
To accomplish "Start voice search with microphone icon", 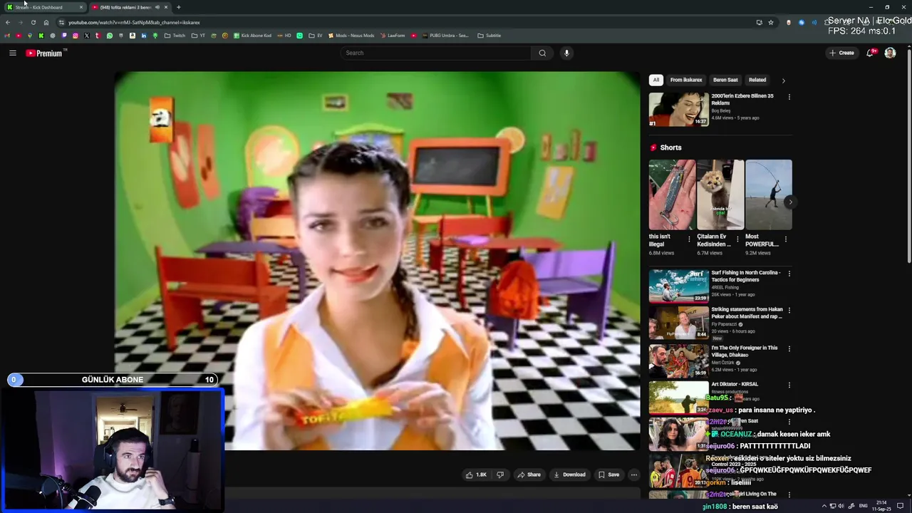I will (566, 53).
